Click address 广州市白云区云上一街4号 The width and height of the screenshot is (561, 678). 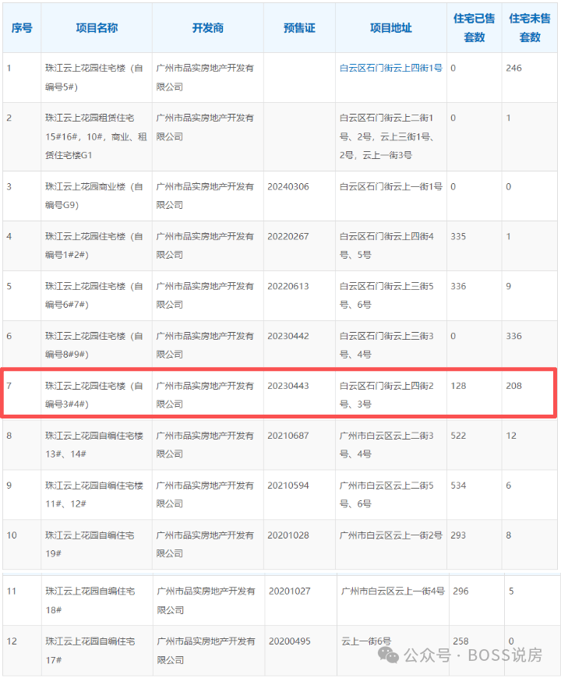tap(393, 591)
